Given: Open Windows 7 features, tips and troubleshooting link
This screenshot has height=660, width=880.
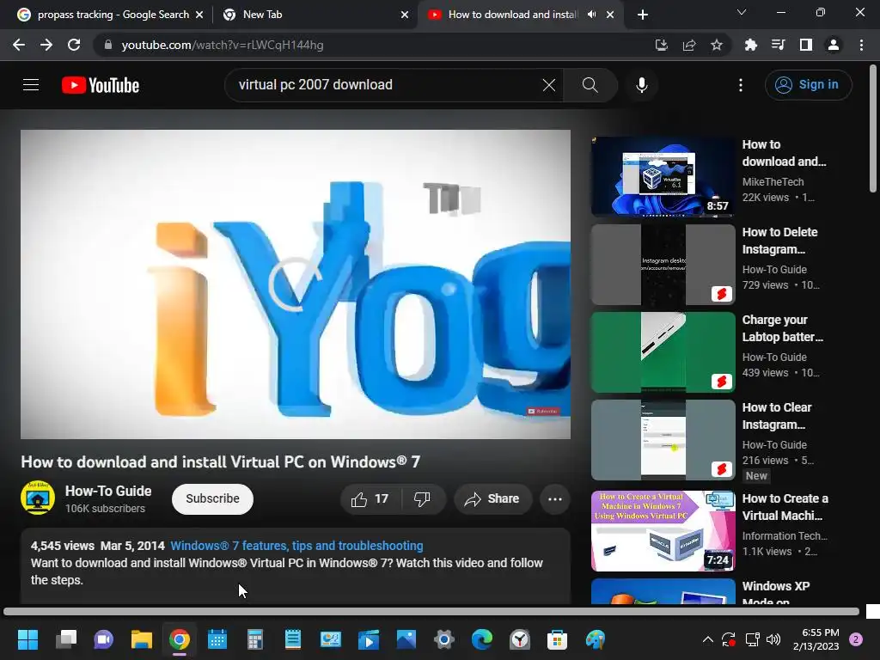Looking at the screenshot, I should pos(296,546).
